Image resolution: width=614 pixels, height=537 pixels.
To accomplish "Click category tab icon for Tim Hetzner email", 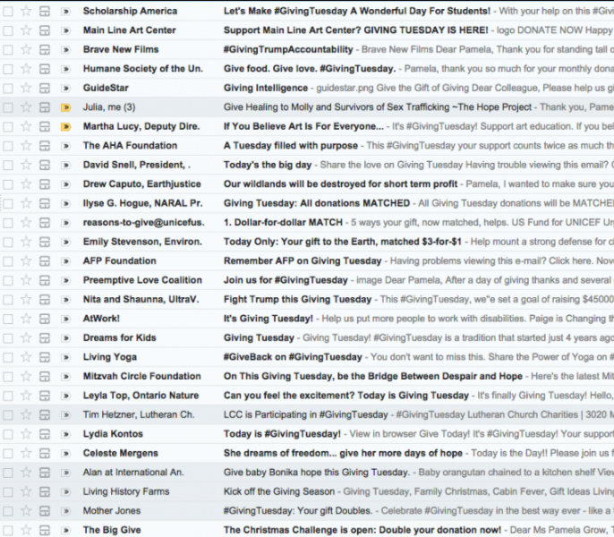I will (x=45, y=414).
